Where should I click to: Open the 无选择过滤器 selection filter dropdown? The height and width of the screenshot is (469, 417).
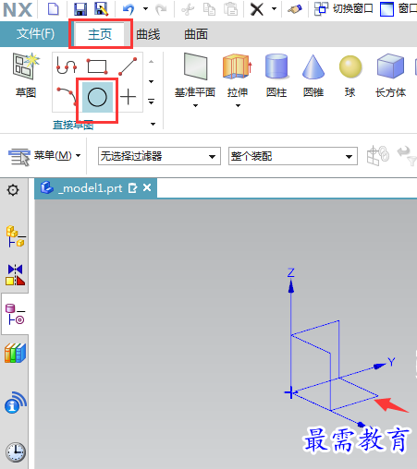[159, 156]
